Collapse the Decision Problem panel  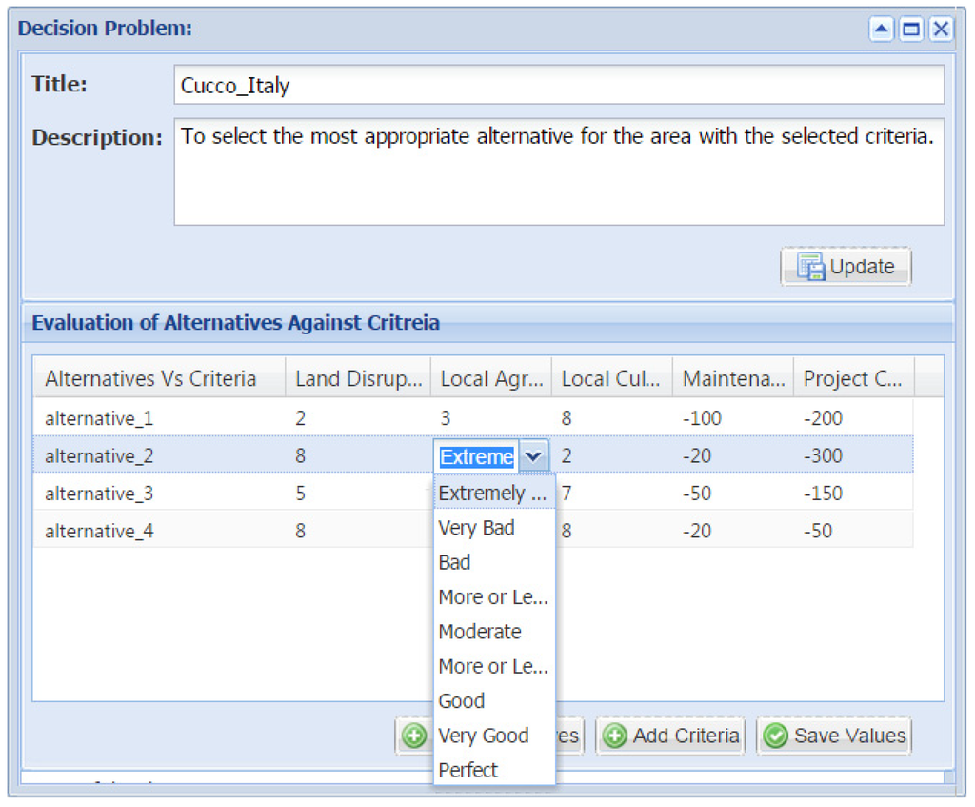882,30
